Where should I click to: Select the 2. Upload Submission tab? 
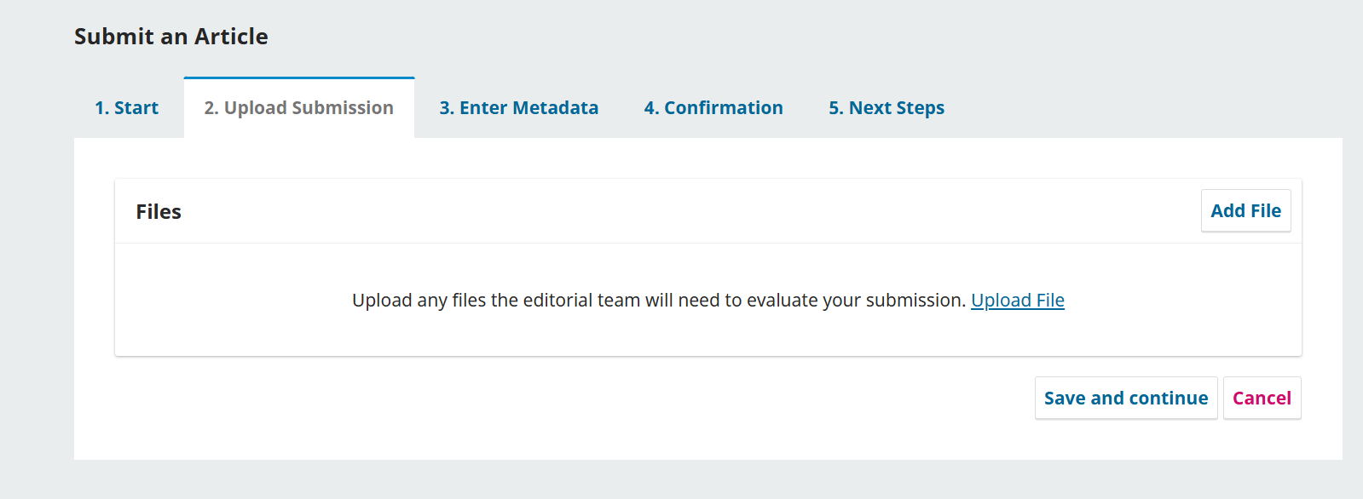[298, 108]
